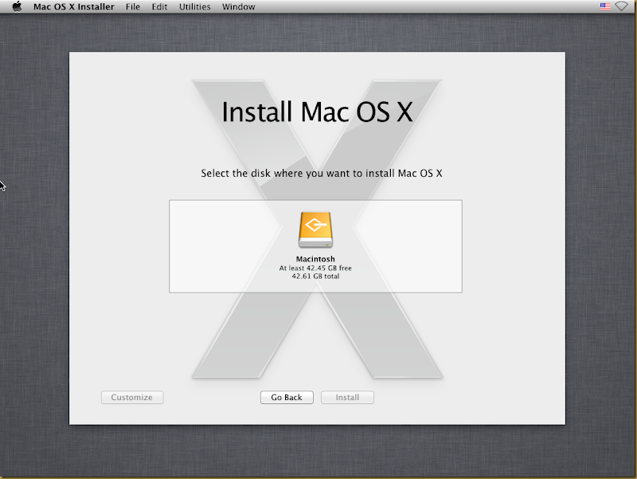Screen dimensions: 637x479
Task: Click the Wi-Fi status icon
Action: (x=622, y=6)
